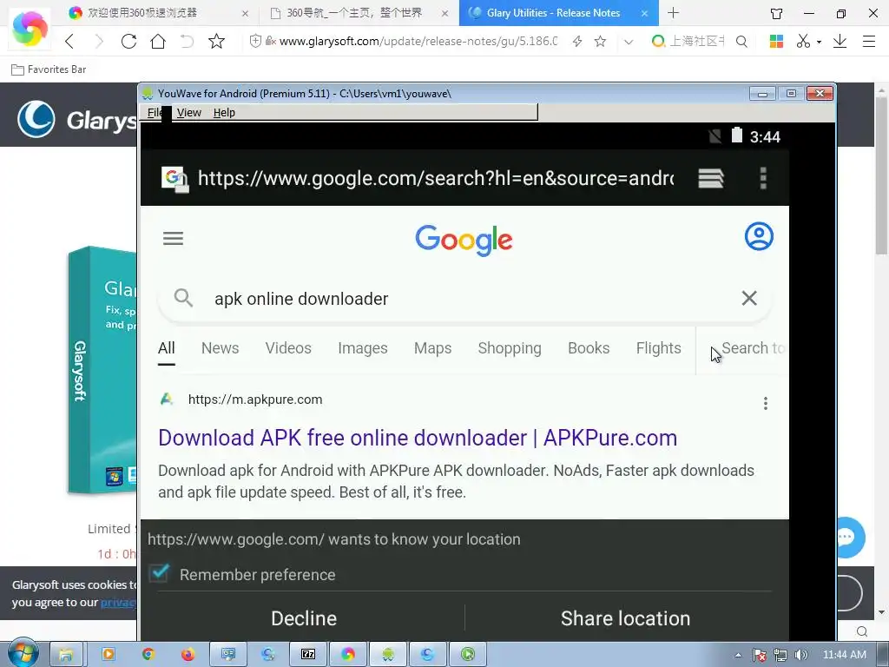Click the 360 browser forward arrow
This screenshot has width=889, height=667.
(99, 41)
